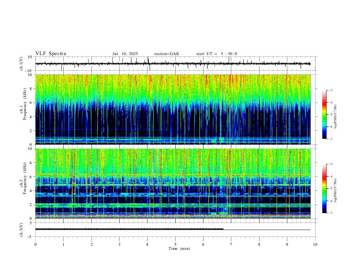
Task: Click the "station=GAK" header text
Action: (x=166, y=54)
